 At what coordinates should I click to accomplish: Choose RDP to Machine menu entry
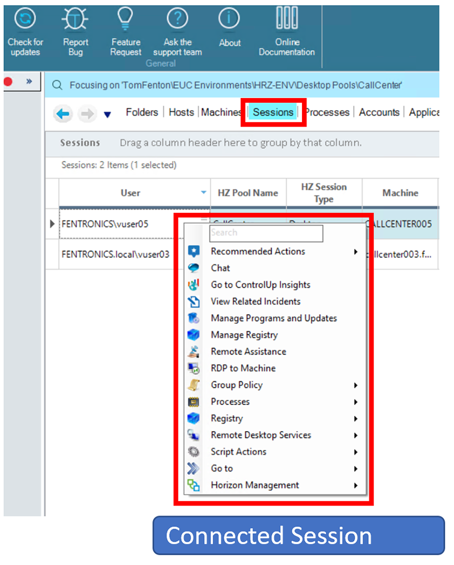pyautogui.click(x=243, y=368)
